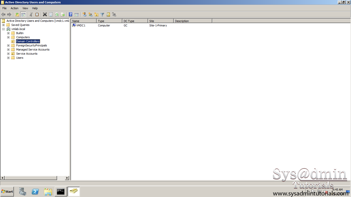Viewport: 351px width, 197px height.
Task: Click the Add to group toolbar icon
Action: [x=114, y=15]
